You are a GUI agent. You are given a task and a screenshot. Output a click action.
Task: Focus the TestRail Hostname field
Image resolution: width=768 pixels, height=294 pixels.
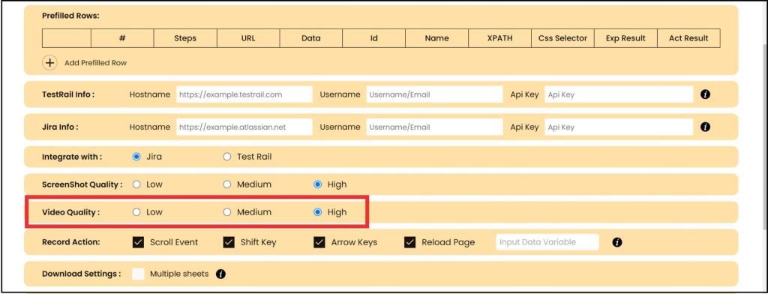point(244,94)
